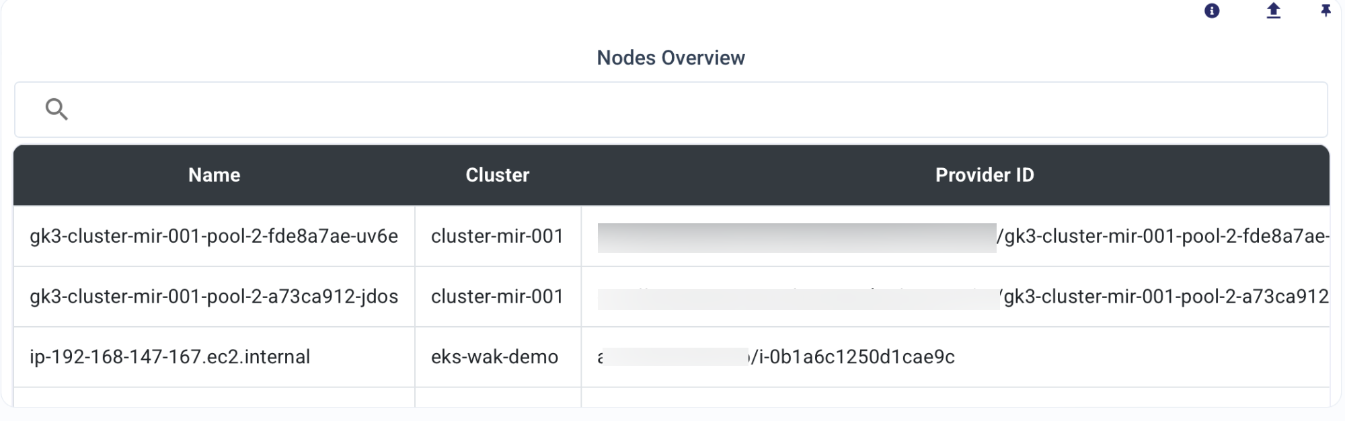Click the eks-wak-demo cluster cell
This screenshot has height=421, width=1345.
coord(494,356)
